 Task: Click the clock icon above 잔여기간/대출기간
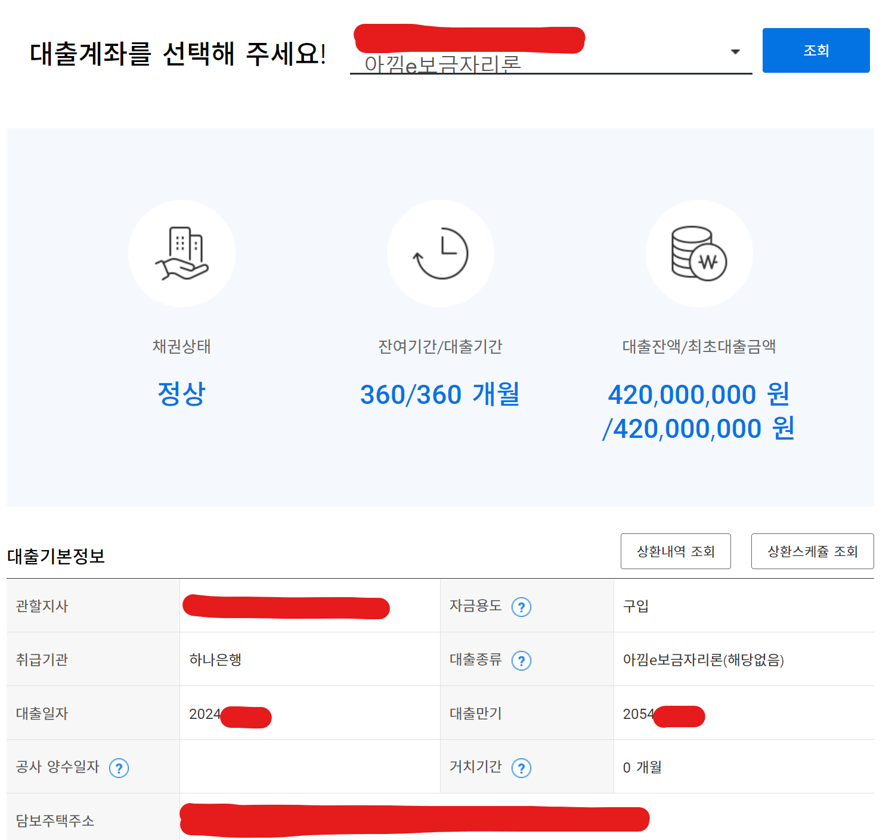(x=441, y=254)
